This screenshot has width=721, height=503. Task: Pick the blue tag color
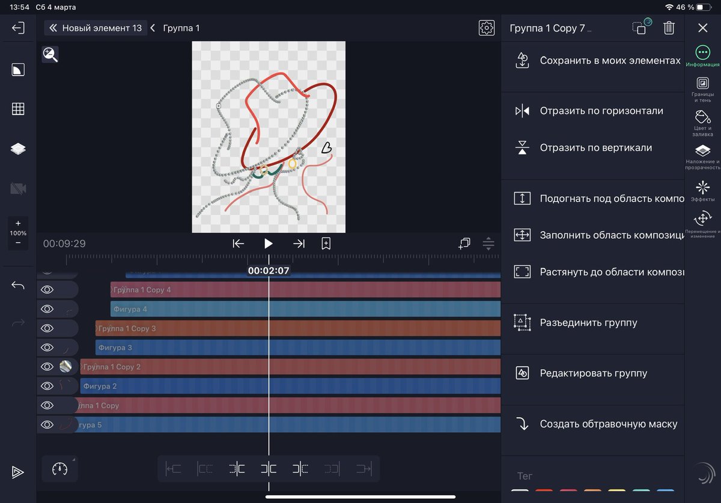pyautogui.click(x=666, y=490)
